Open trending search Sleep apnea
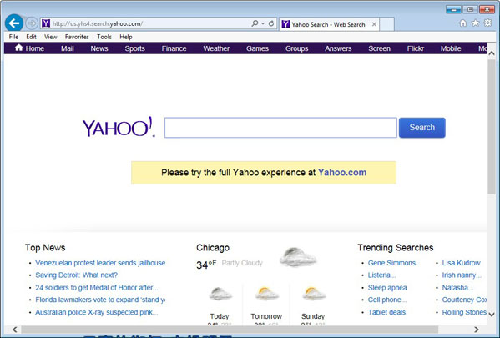500x338 pixels. coord(387,288)
